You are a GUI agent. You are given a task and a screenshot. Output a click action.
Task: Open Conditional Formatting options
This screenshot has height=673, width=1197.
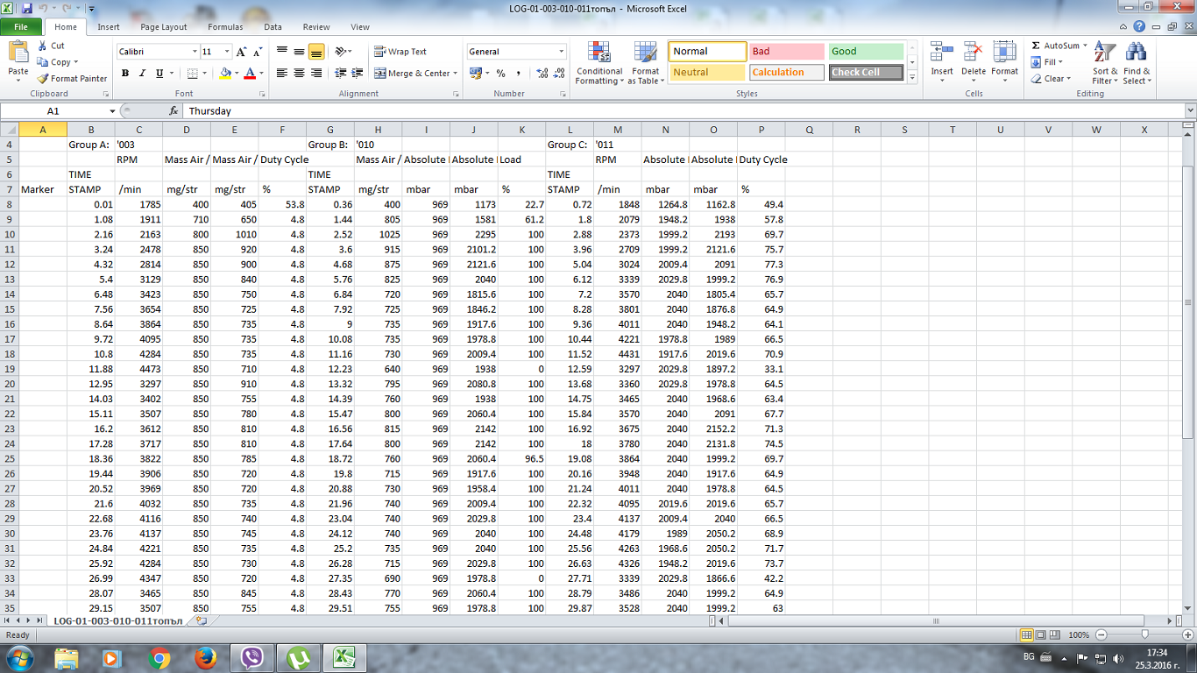[598, 63]
